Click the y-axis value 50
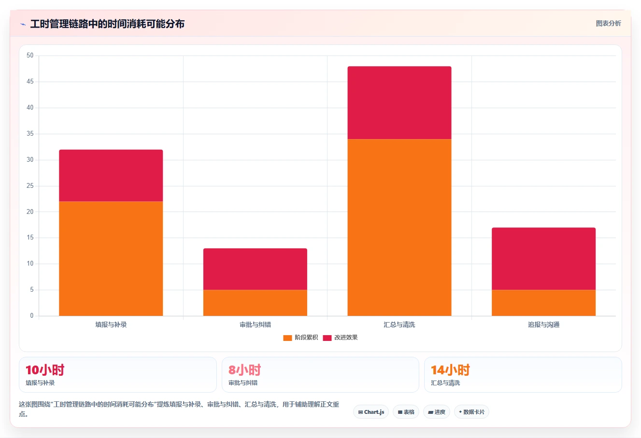Viewport: 641px width, 438px height. [x=30, y=56]
